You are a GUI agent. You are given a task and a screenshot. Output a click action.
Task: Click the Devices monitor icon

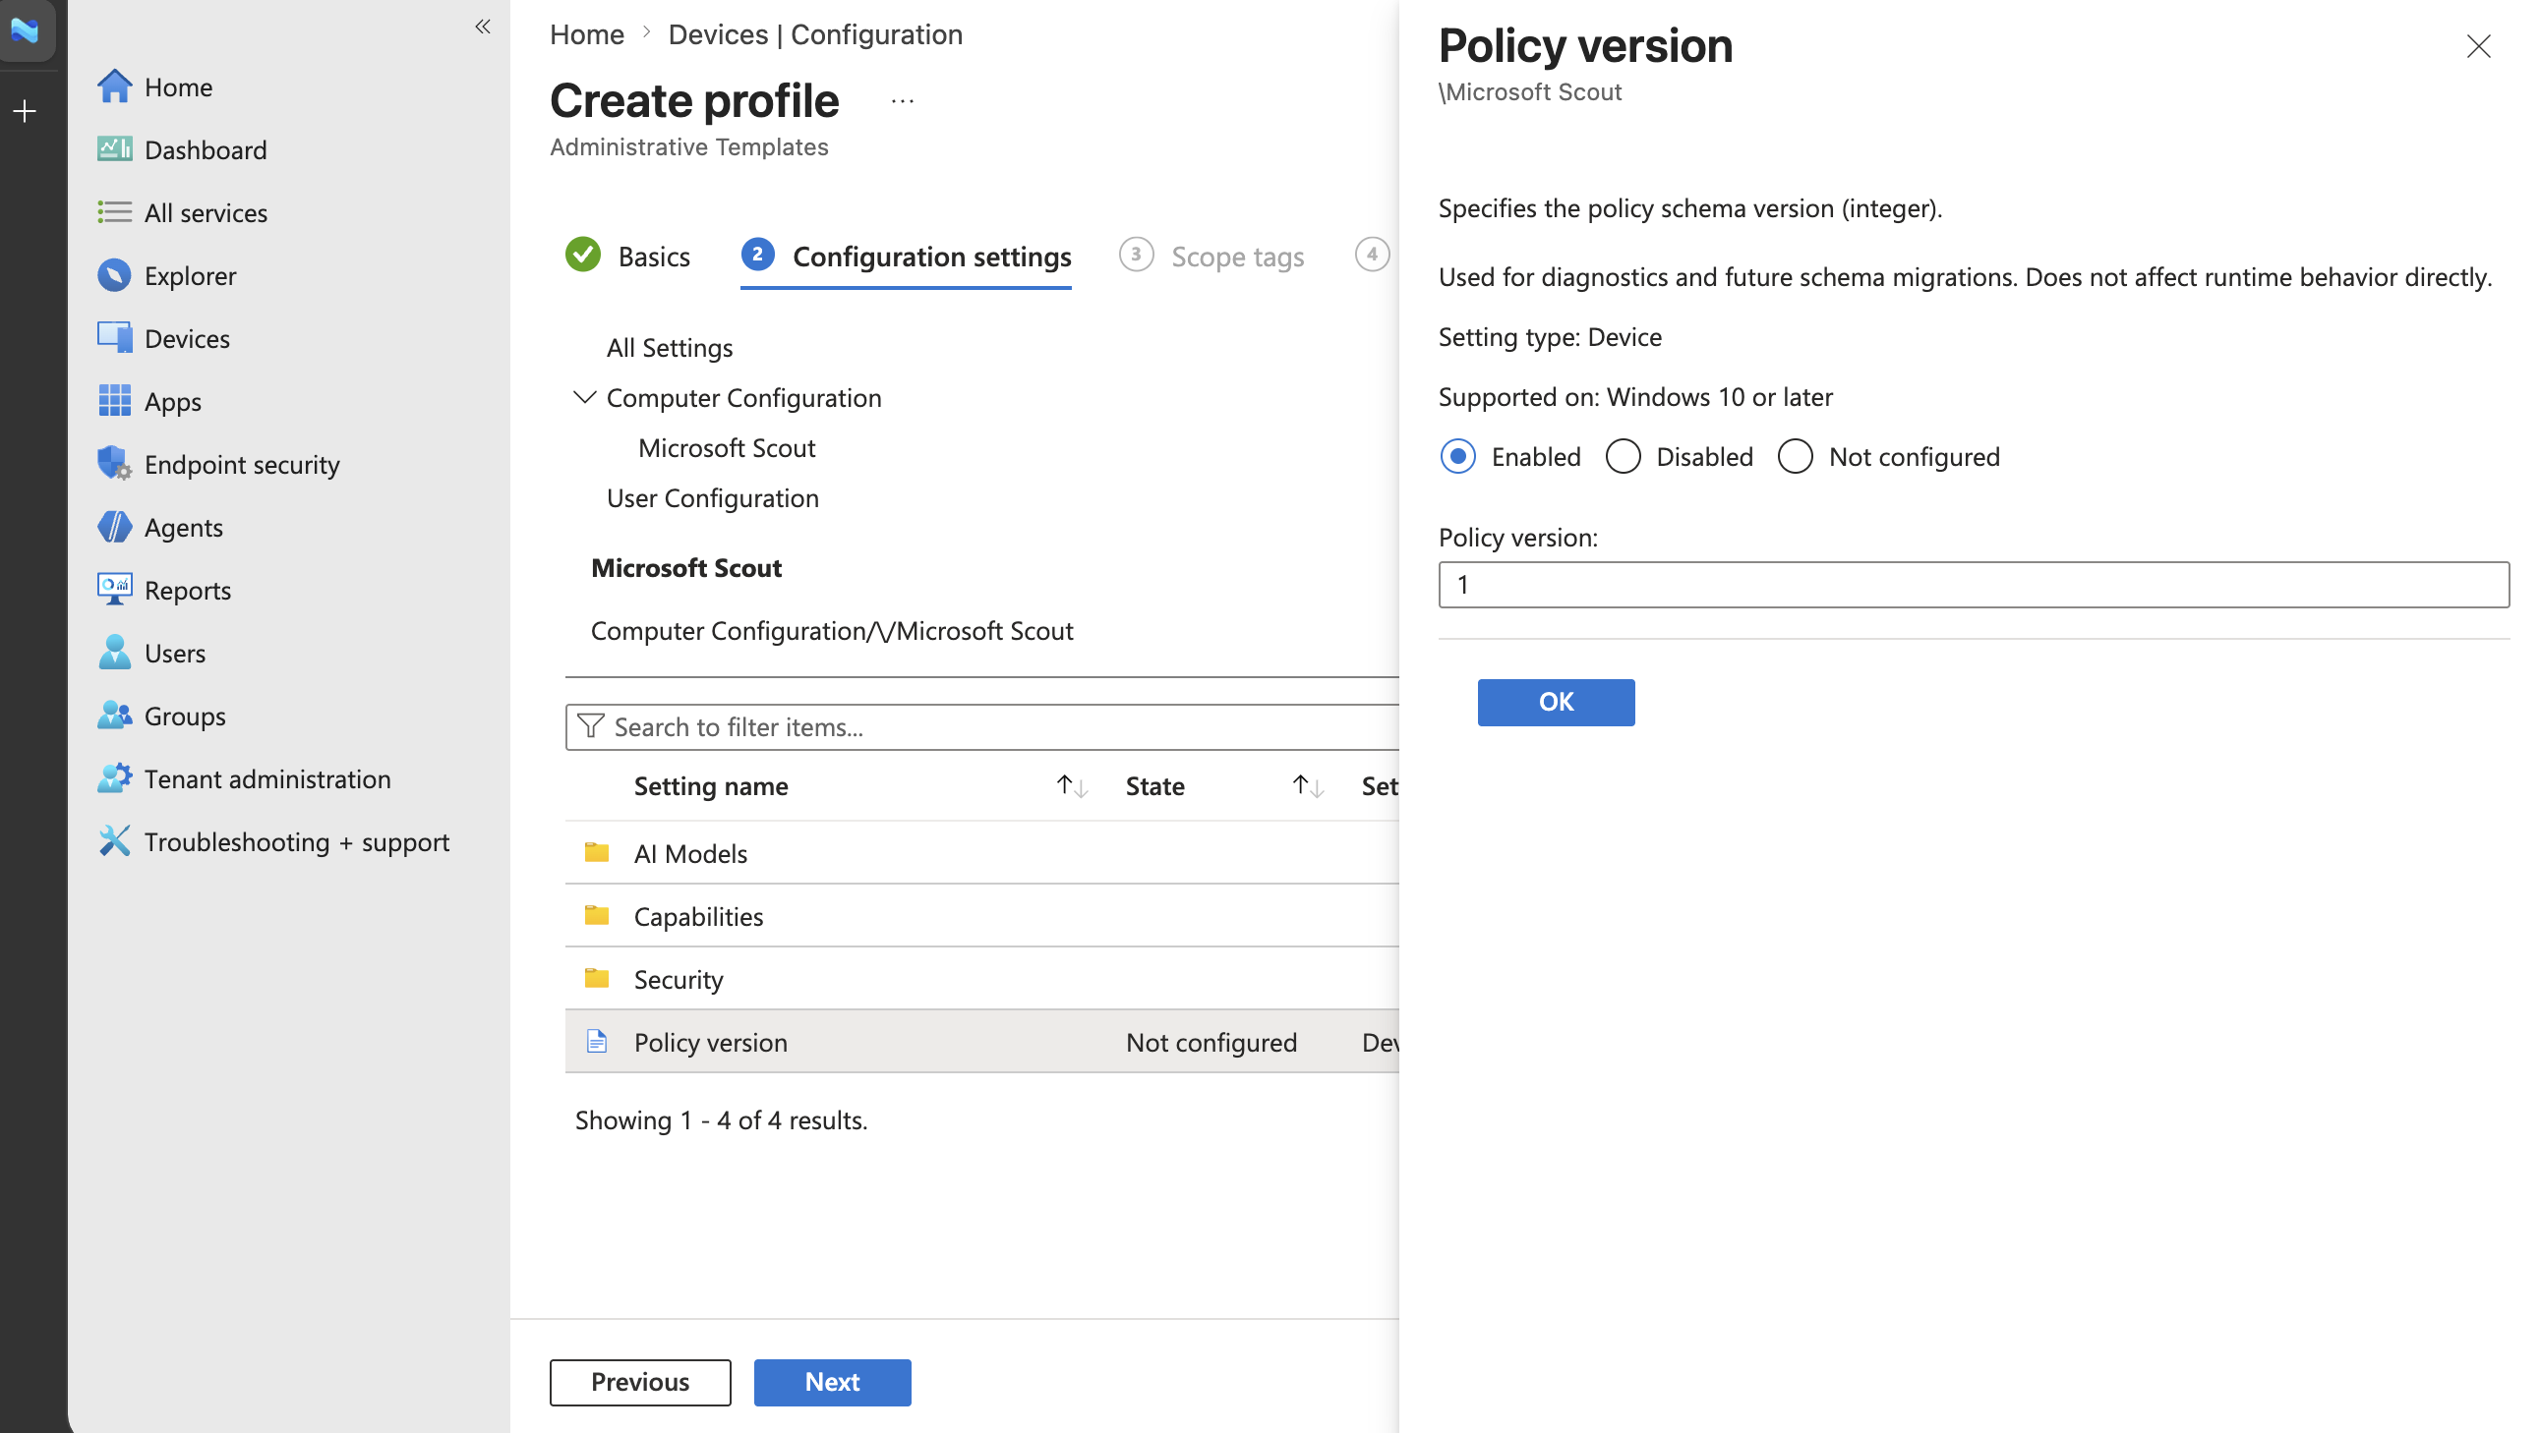[114, 338]
